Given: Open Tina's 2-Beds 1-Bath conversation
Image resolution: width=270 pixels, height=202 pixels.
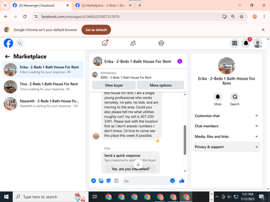Looking at the screenshot, I should coord(43,87).
